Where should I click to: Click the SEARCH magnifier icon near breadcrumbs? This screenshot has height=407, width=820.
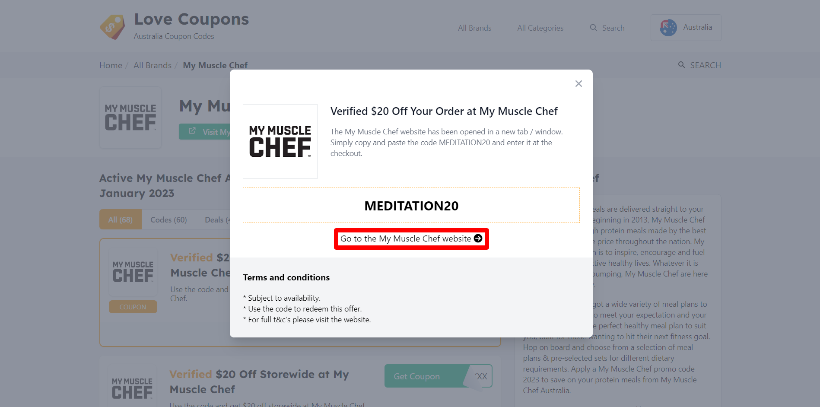coord(682,65)
